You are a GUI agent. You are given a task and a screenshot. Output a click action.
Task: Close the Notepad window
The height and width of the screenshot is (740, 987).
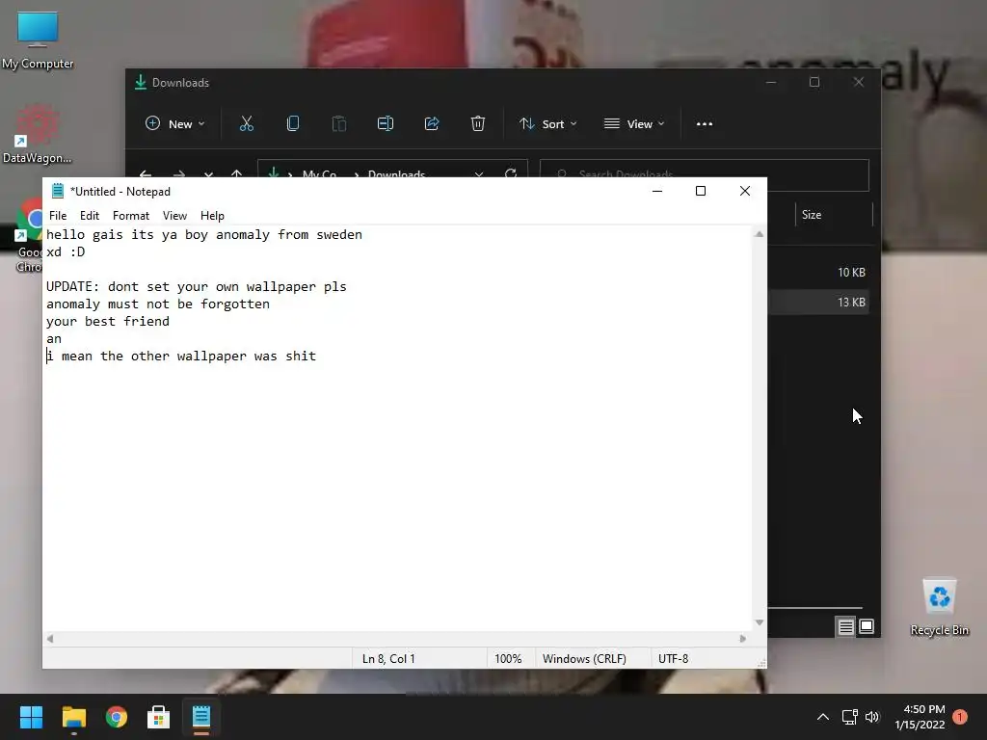point(745,191)
